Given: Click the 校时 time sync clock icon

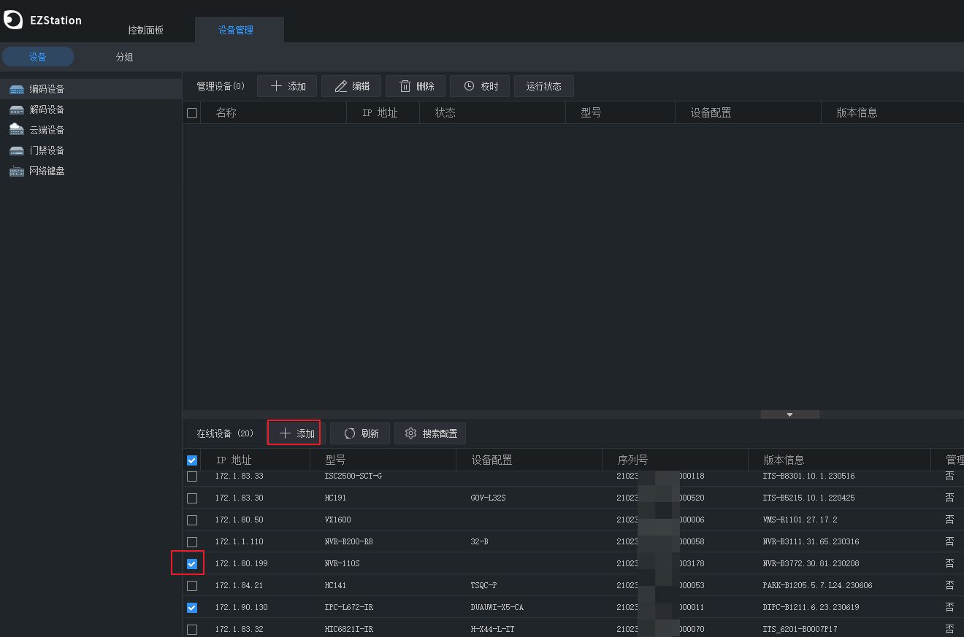Looking at the screenshot, I should coord(468,85).
